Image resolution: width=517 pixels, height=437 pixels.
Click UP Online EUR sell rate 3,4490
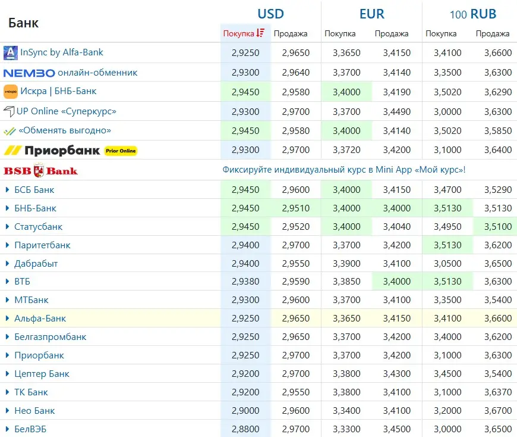tap(396, 112)
